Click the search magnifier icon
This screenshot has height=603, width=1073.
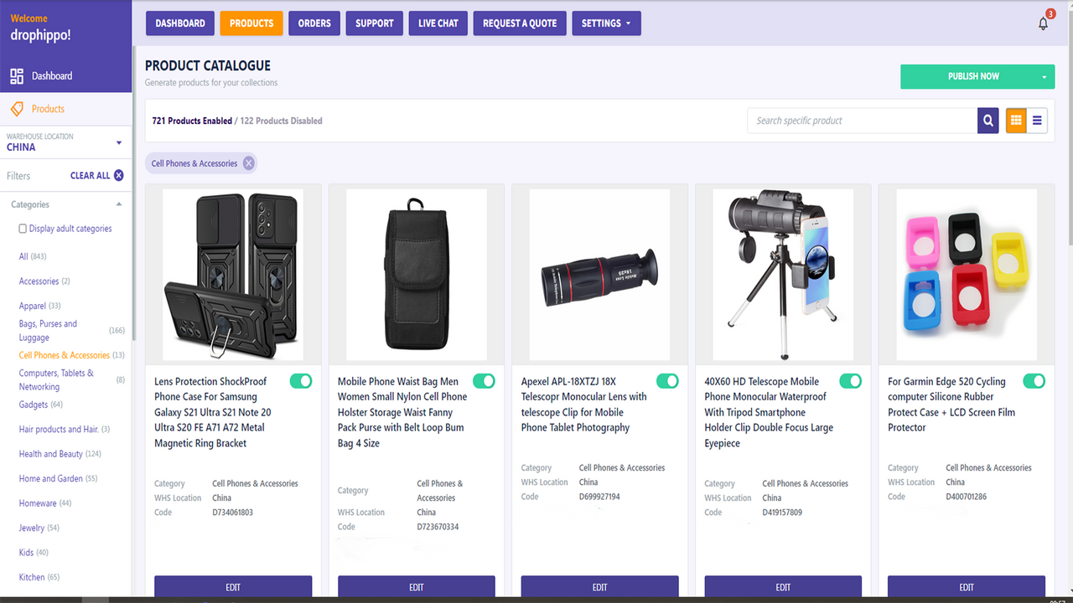click(x=987, y=120)
